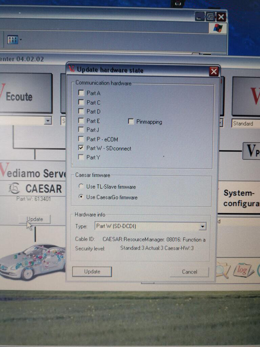This screenshot has width=260, height=347.
Task: Click the Security level value text
Action: tap(157, 248)
